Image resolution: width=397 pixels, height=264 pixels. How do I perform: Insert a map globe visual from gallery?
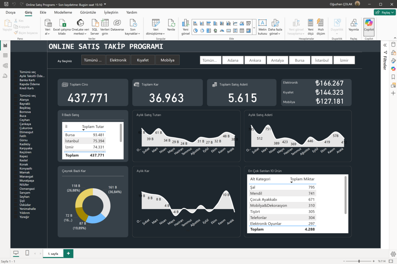coord(215,31)
